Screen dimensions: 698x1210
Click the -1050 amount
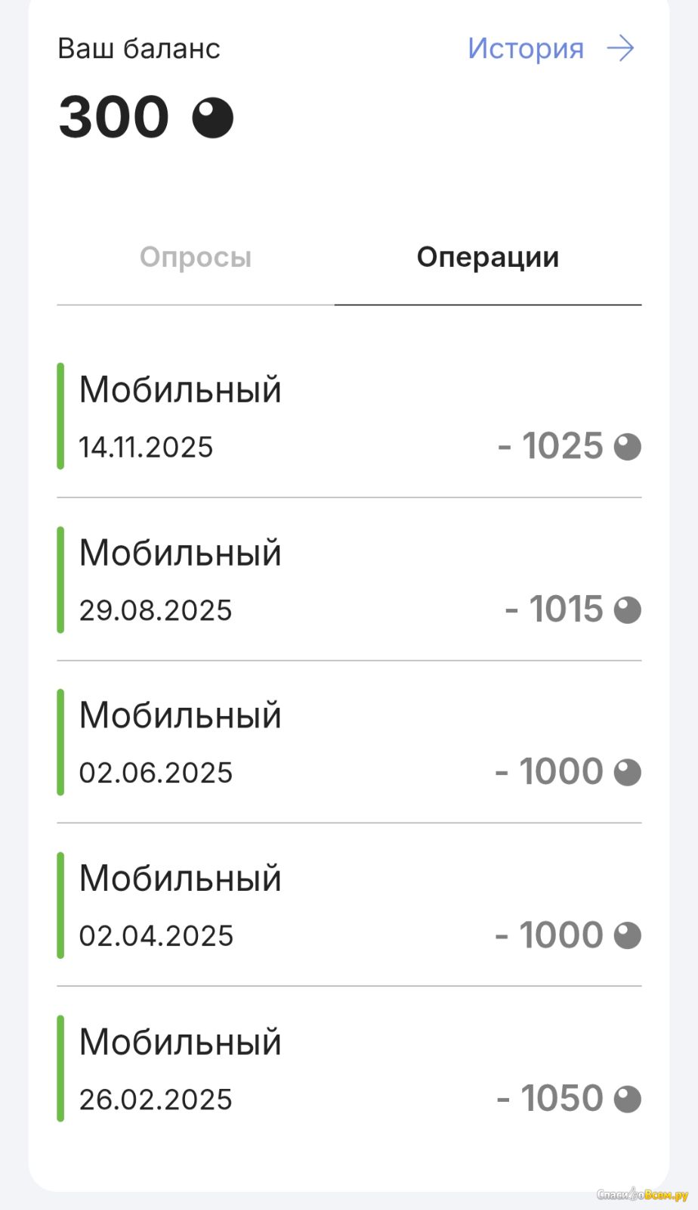(550, 1099)
